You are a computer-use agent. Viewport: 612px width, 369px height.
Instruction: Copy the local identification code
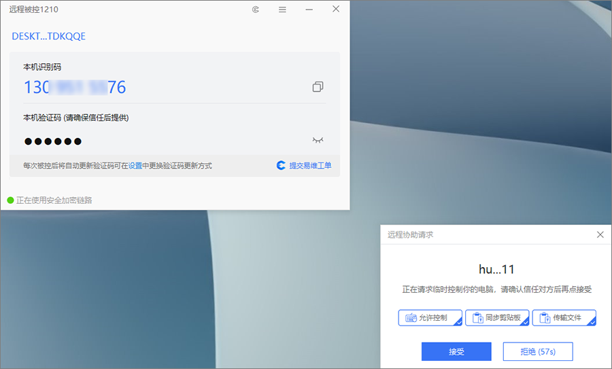(318, 86)
